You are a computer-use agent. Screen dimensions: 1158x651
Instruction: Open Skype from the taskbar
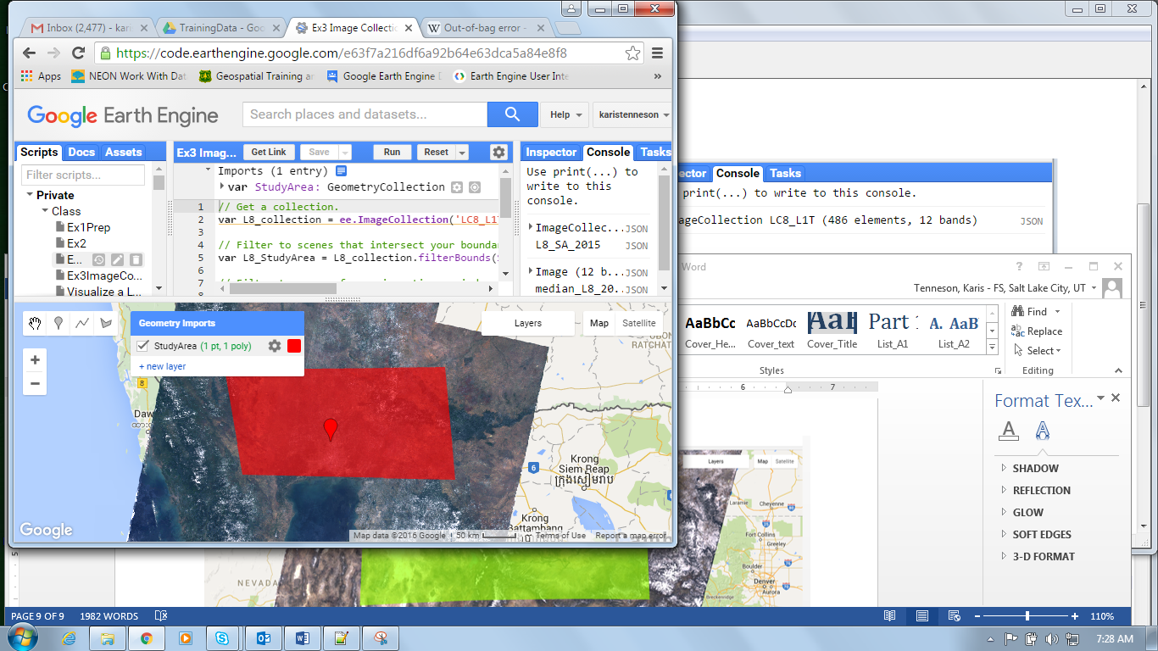tap(224, 638)
